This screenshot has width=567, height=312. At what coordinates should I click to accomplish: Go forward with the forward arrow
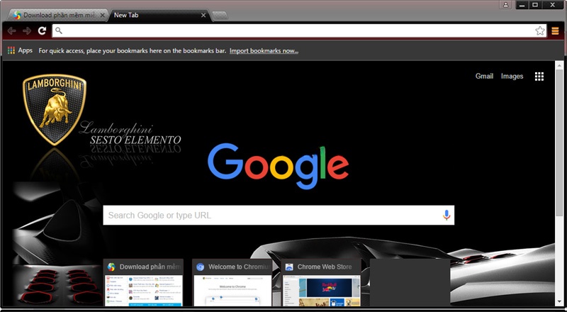point(27,30)
